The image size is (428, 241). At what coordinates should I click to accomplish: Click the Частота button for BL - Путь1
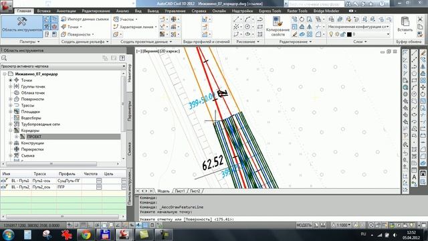[x=99, y=181]
